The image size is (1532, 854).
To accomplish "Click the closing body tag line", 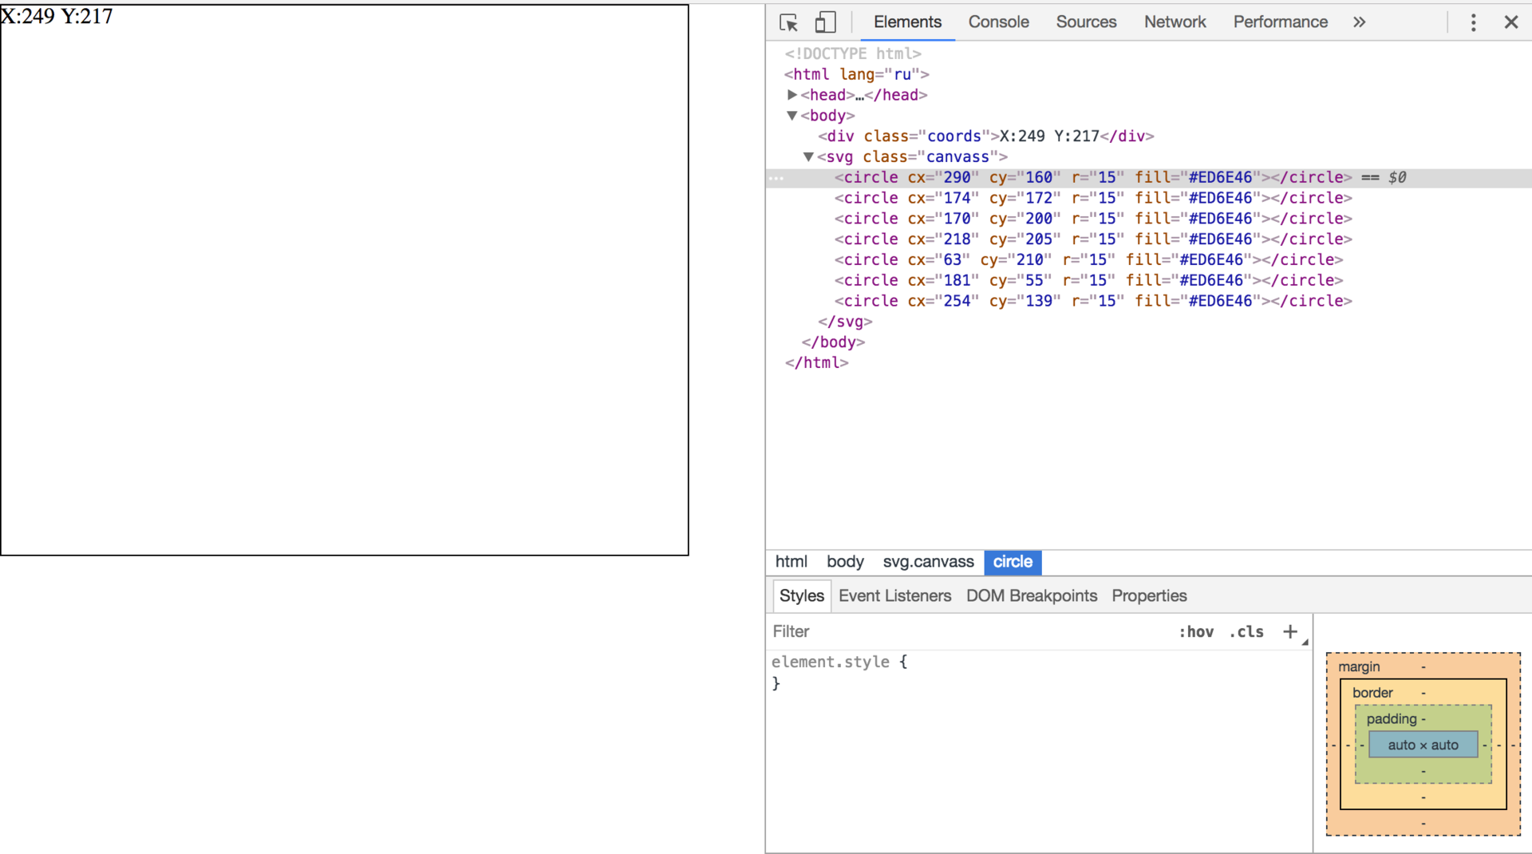I will point(832,342).
